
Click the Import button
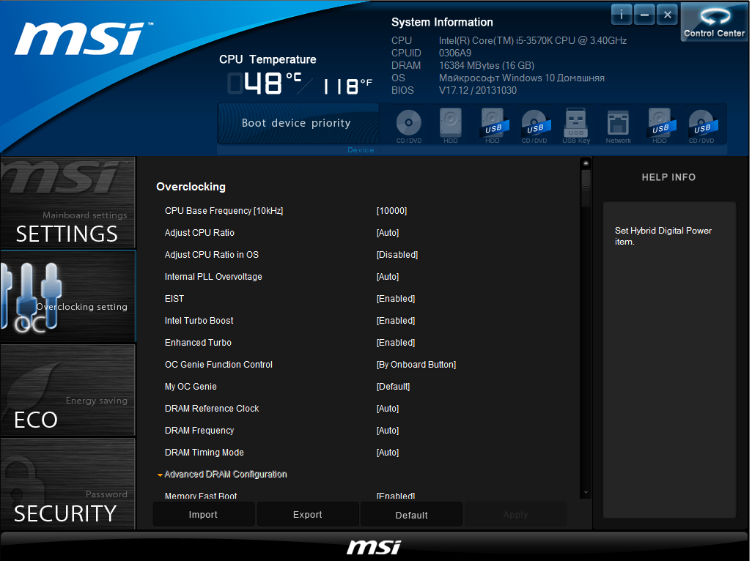click(203, 515)
